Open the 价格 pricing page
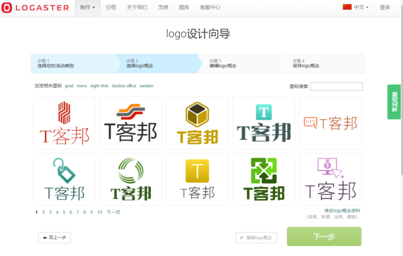 pos(111,8)
